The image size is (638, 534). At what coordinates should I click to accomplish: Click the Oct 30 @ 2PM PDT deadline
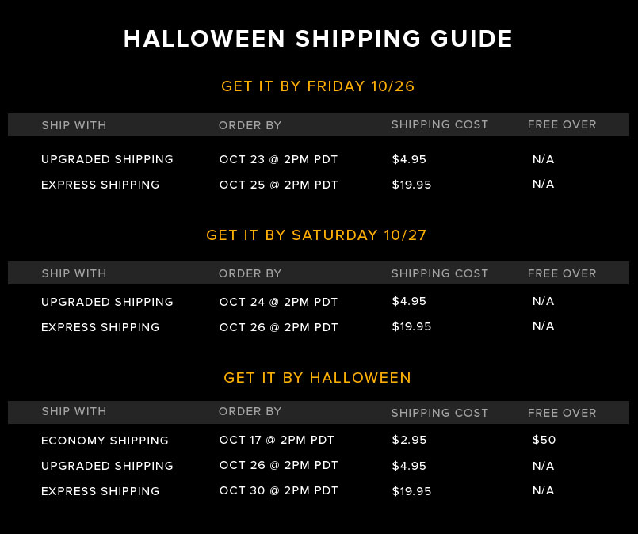tap(278, 490)
